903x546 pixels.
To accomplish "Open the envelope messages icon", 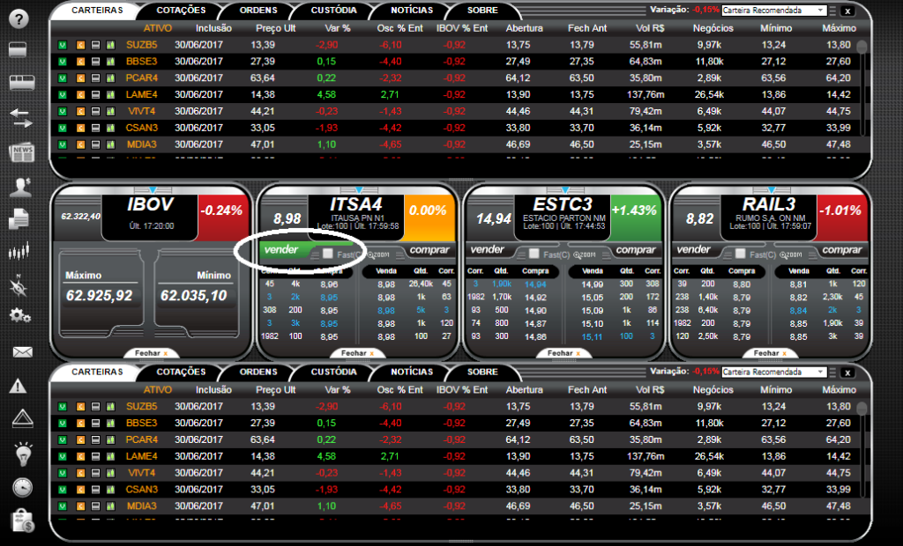I will pyautogui.click(x=21, y=352).
